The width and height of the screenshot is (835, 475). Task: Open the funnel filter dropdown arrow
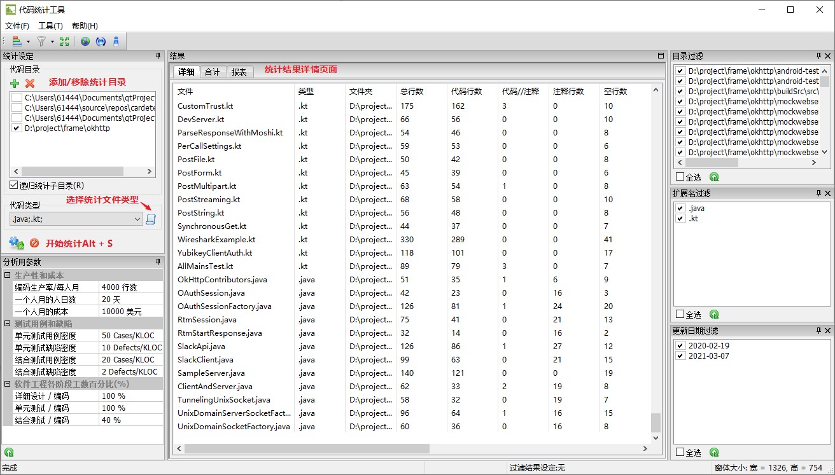[x=52, y=42]
